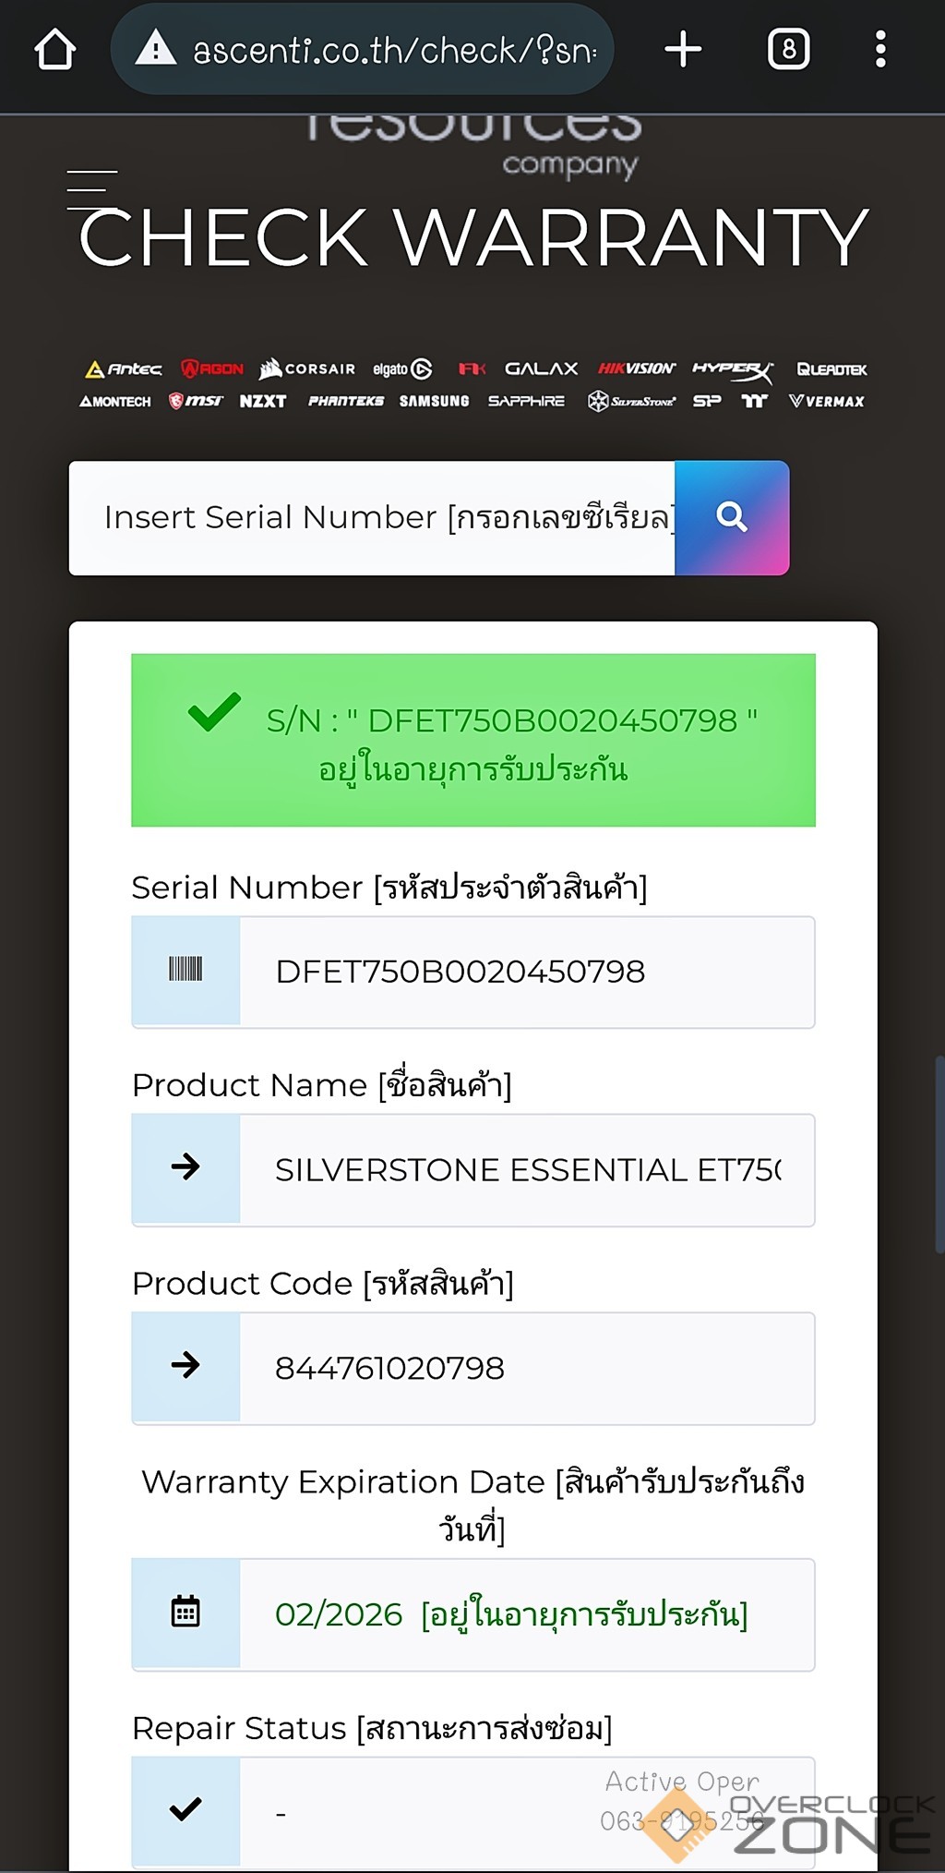Screen dimensions: 945x1873
Task: Click the arrow icon beside Product Name
Action: coord(185,1167)
